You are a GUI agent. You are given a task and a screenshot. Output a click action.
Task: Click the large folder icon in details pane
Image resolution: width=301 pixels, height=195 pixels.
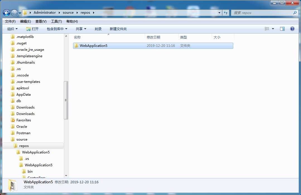[13, 185]
